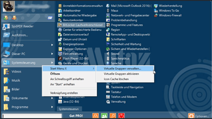Expand the Dieser PC submenu arrow
The height and width of the screenshot is (119, 212).
pyautogui.click(x=52, y=54)
